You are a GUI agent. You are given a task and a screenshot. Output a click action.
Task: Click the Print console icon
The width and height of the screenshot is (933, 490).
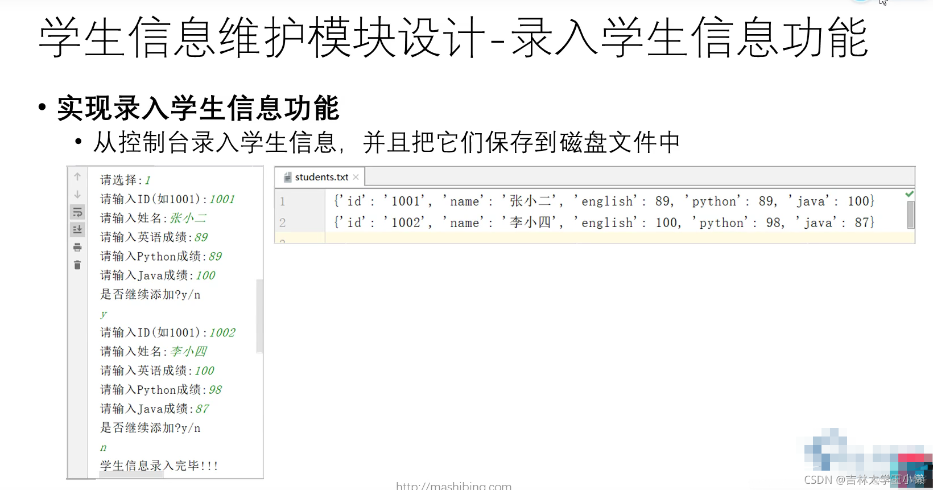click(77, 247)
